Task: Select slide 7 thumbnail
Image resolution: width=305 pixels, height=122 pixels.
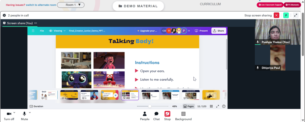Action: click(x=49, y=95)
